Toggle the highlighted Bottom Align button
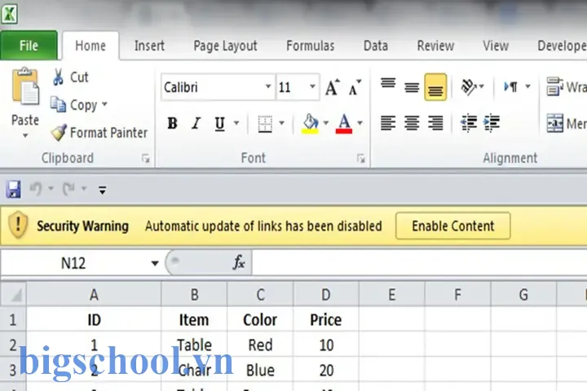This screenshot has height=391, width=587. (435, 87)
